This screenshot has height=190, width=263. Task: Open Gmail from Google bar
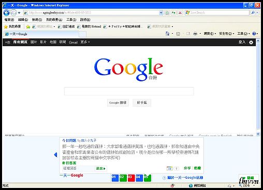tap(73, 42)
